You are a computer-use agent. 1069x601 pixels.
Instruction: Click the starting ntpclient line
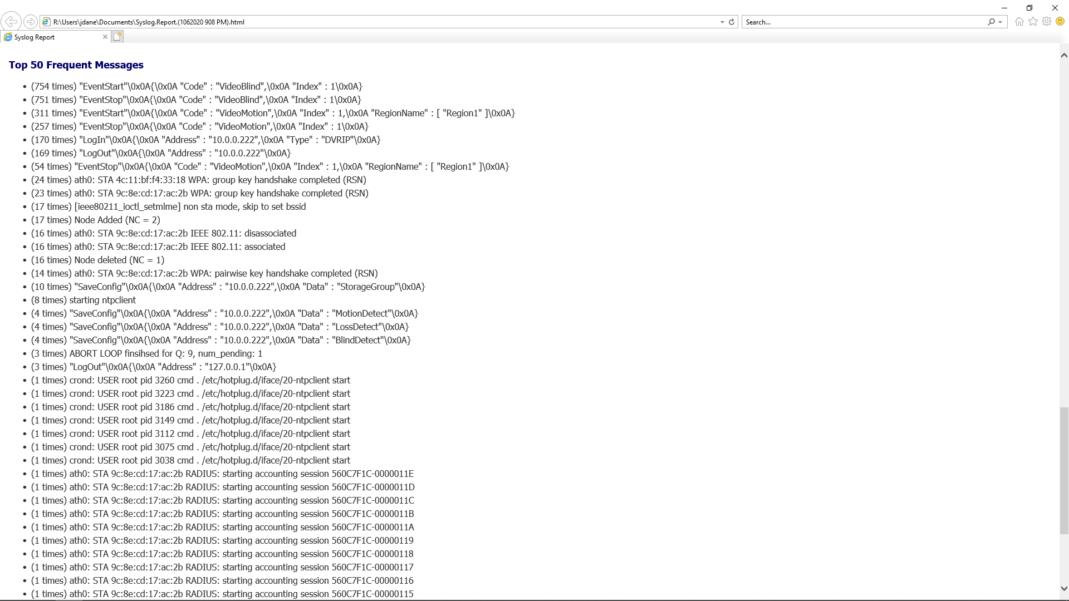[84, 300]
